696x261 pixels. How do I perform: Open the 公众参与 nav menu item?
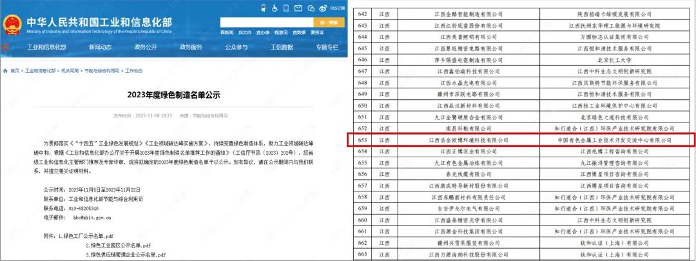coord(236,47)
